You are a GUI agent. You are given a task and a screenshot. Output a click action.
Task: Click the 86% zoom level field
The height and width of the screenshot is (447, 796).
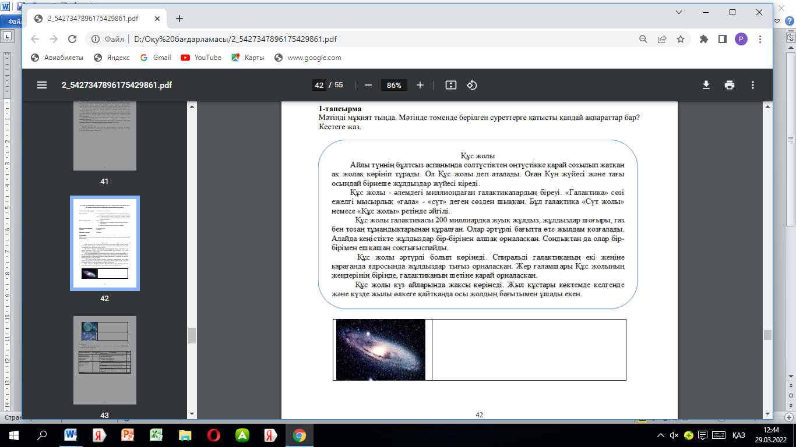click(394, 85)
